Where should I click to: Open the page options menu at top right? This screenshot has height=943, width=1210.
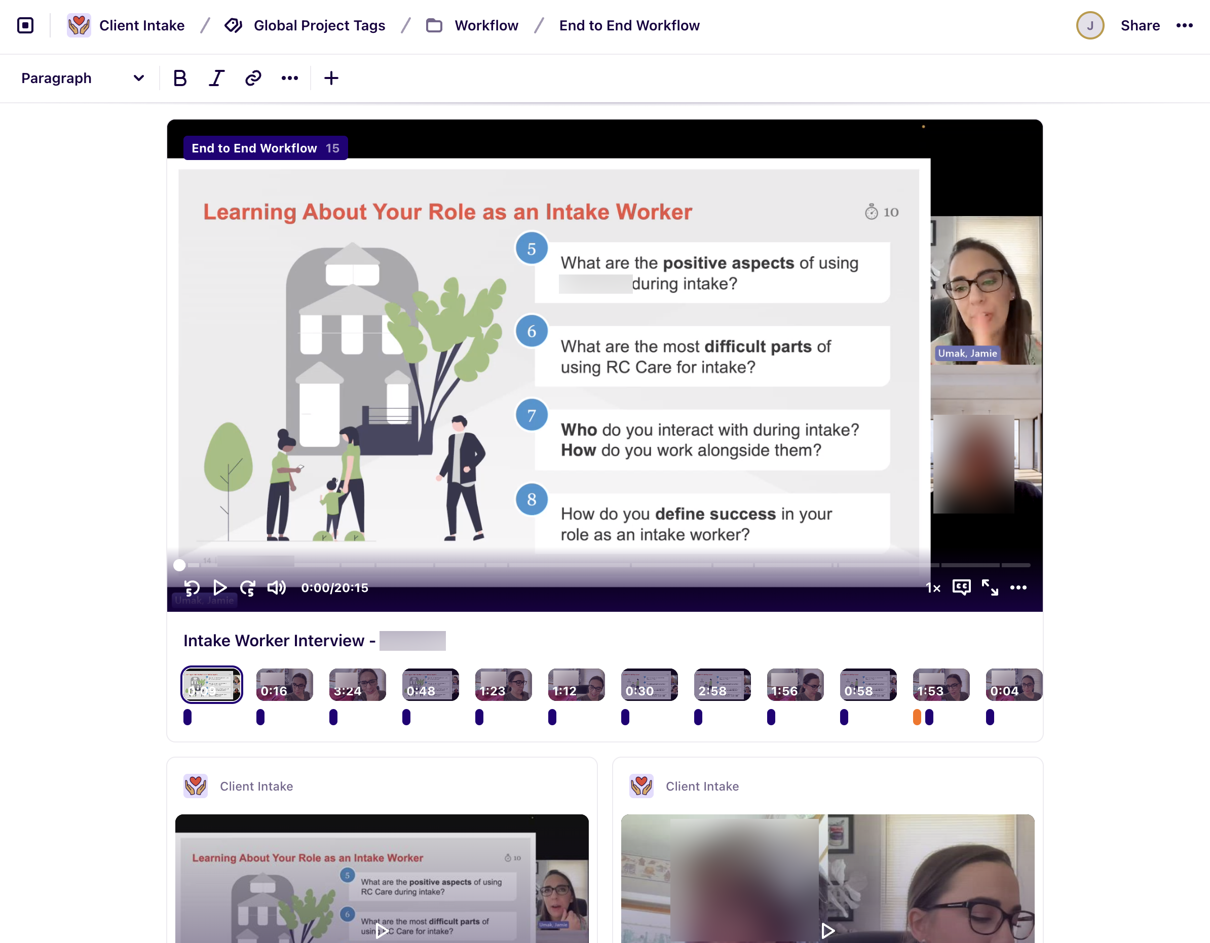1185,25
